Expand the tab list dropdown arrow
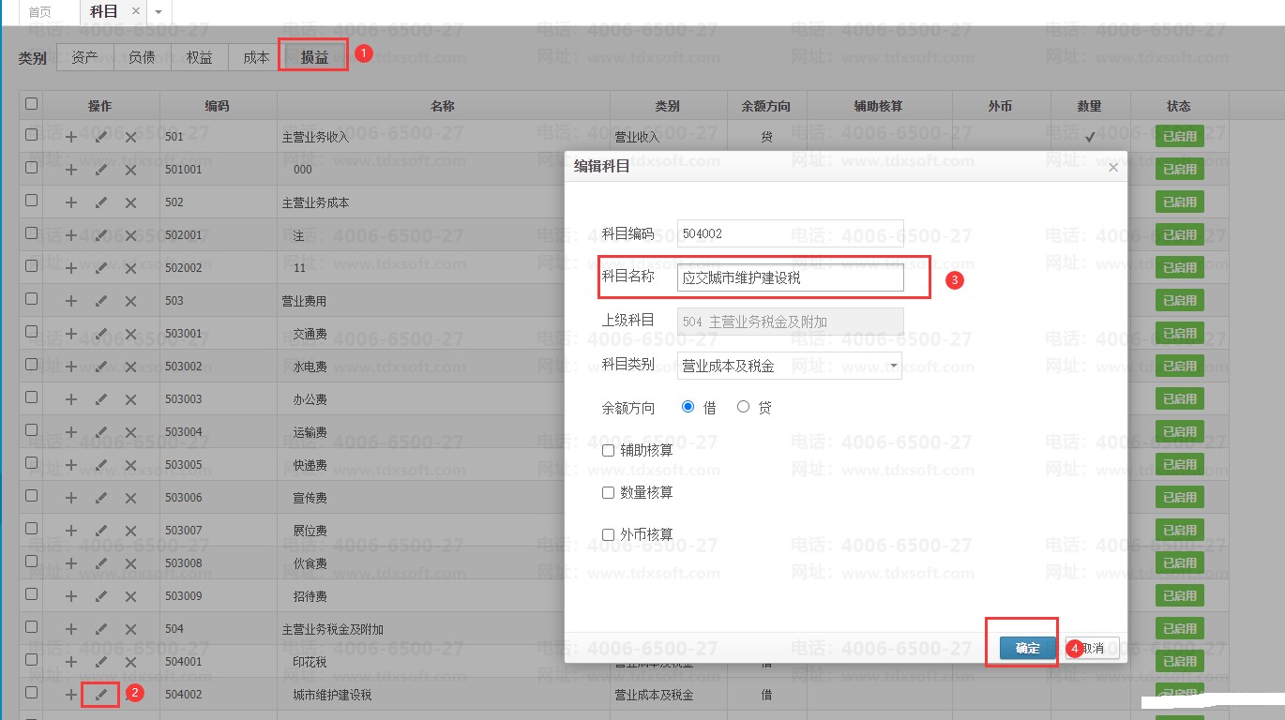 click(x=158, y=12)
